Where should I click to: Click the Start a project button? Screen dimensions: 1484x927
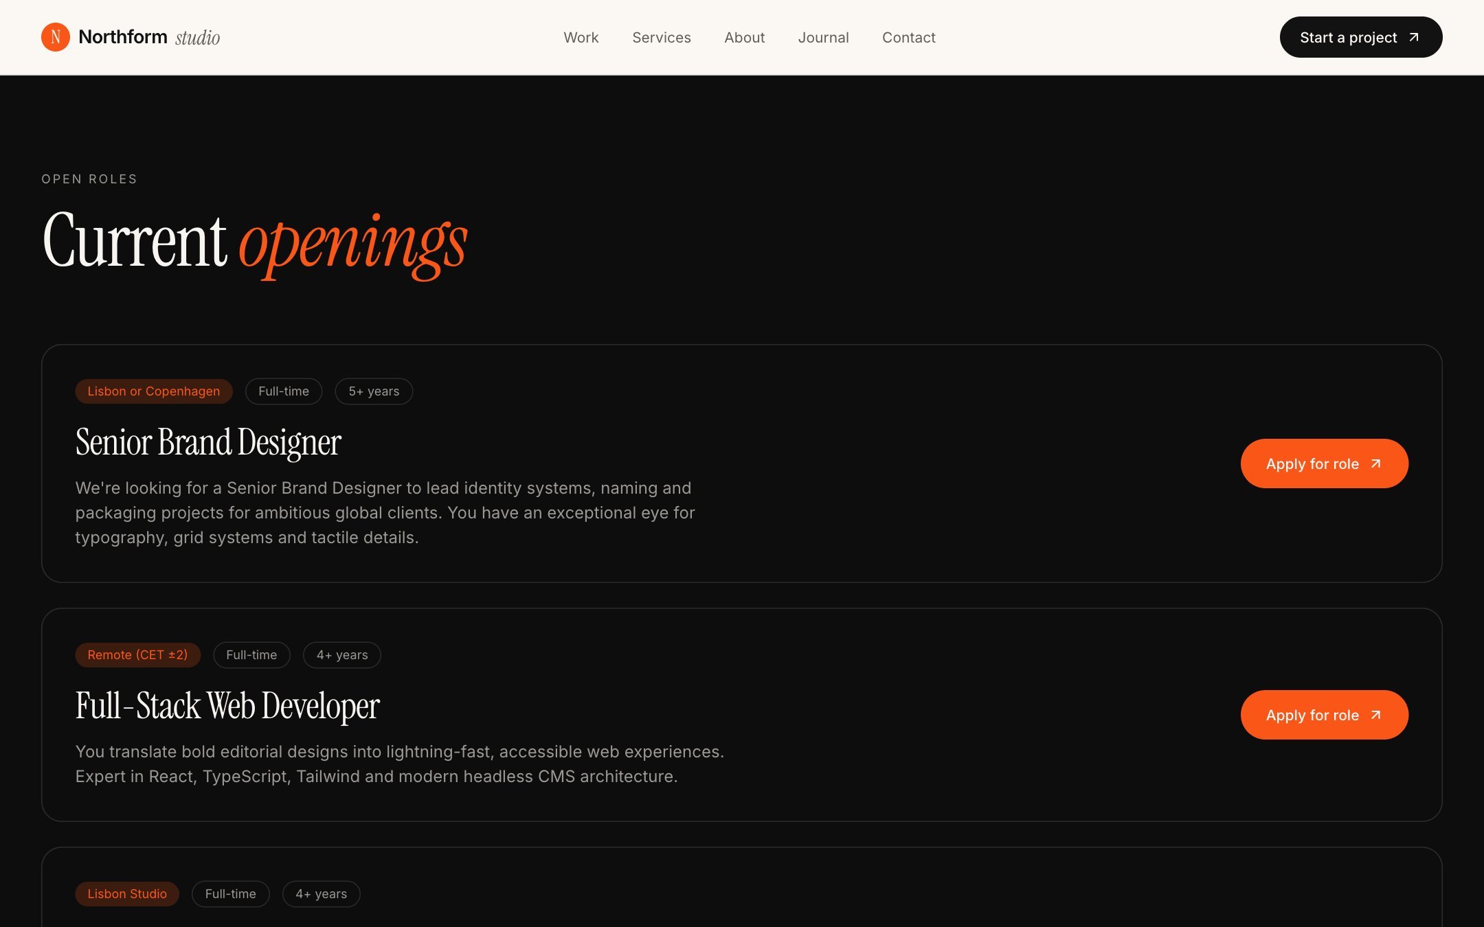1361,37
